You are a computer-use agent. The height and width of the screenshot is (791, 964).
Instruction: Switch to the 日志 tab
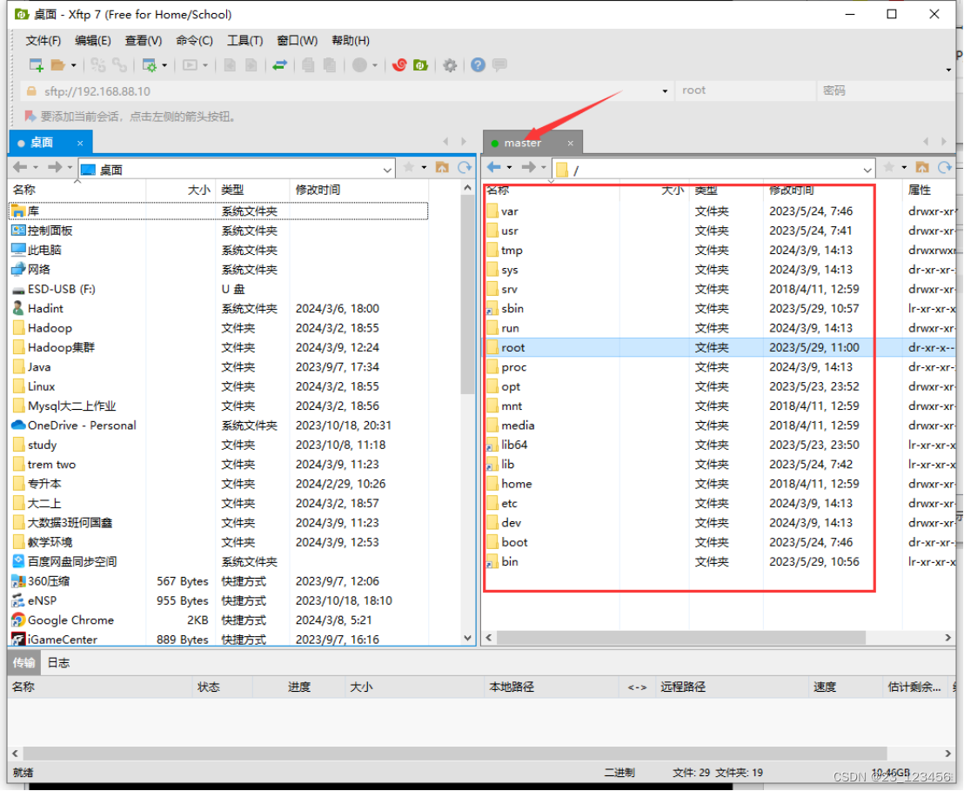pos(58,662)
